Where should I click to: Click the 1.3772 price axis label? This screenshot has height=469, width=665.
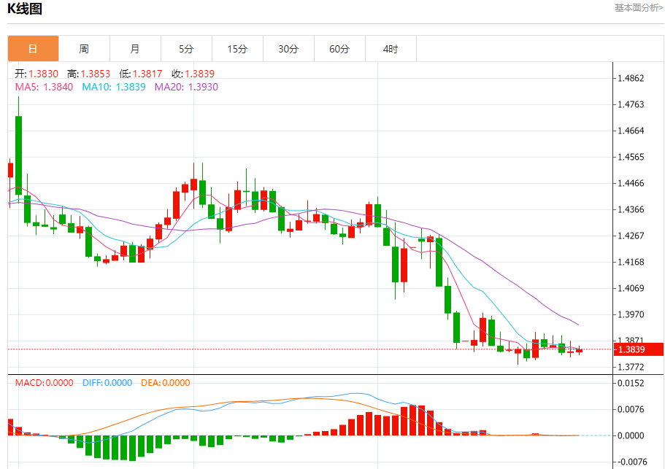(x=631, y=368)
